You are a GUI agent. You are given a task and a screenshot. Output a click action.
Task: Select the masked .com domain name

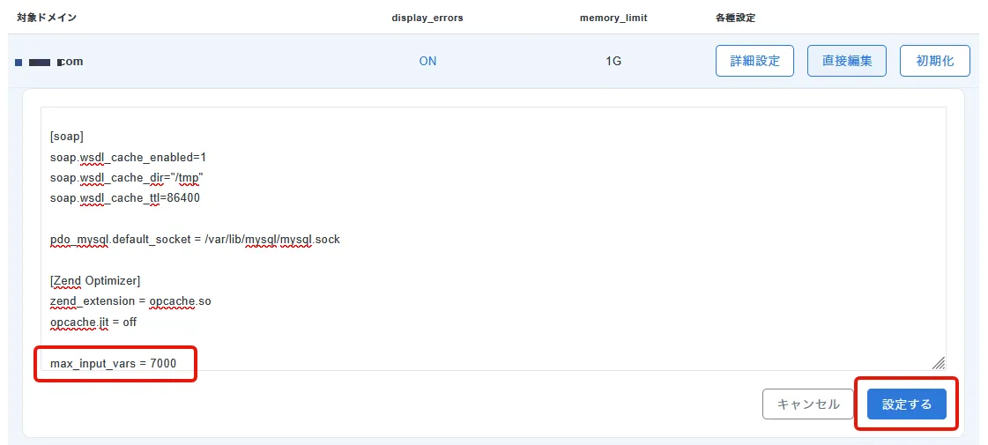point(50,62)
